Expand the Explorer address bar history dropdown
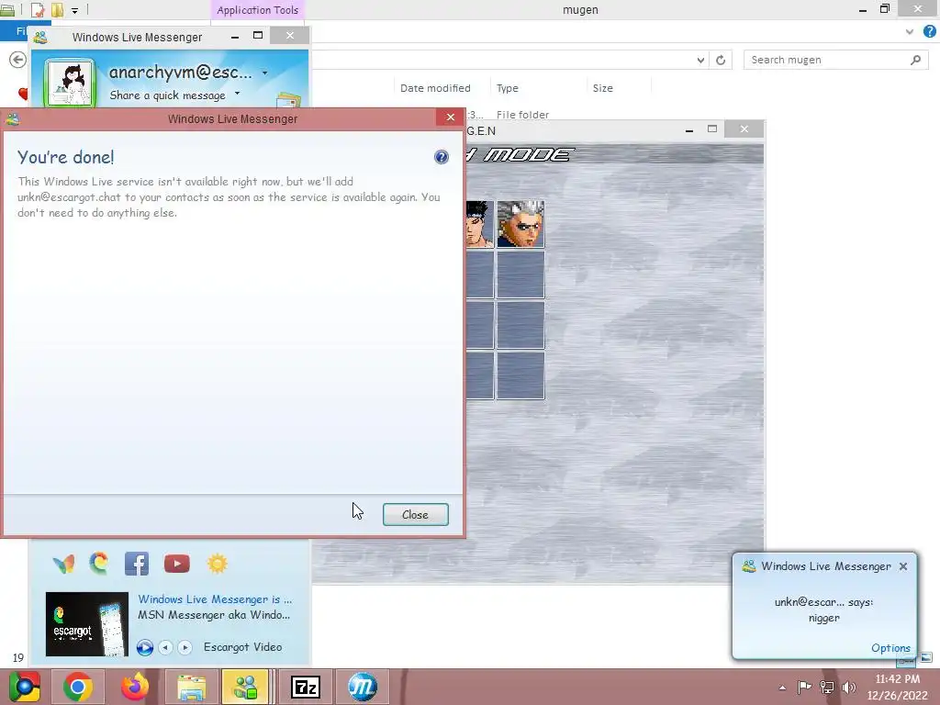The width and height of the screenshot is (940, 705). click(x=700, y=60)
